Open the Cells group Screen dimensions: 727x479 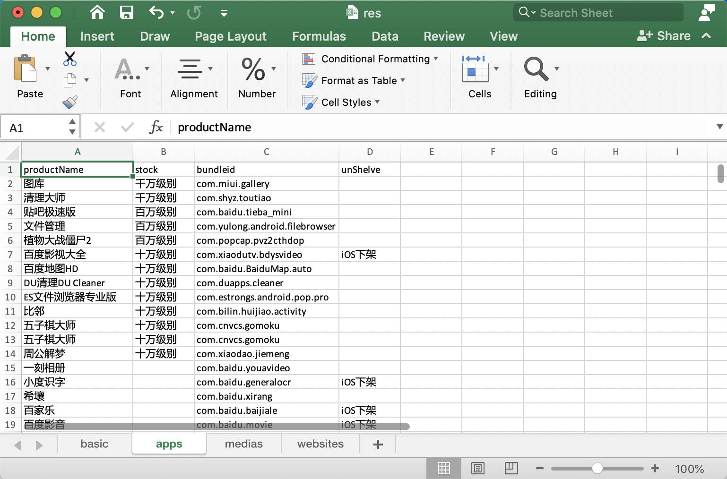480,77
